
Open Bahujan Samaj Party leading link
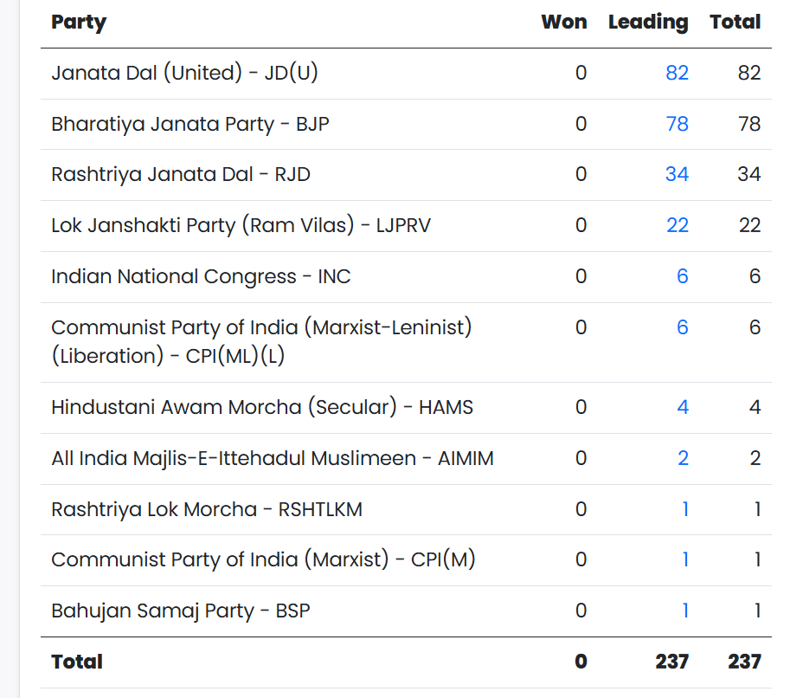(685, 611)
